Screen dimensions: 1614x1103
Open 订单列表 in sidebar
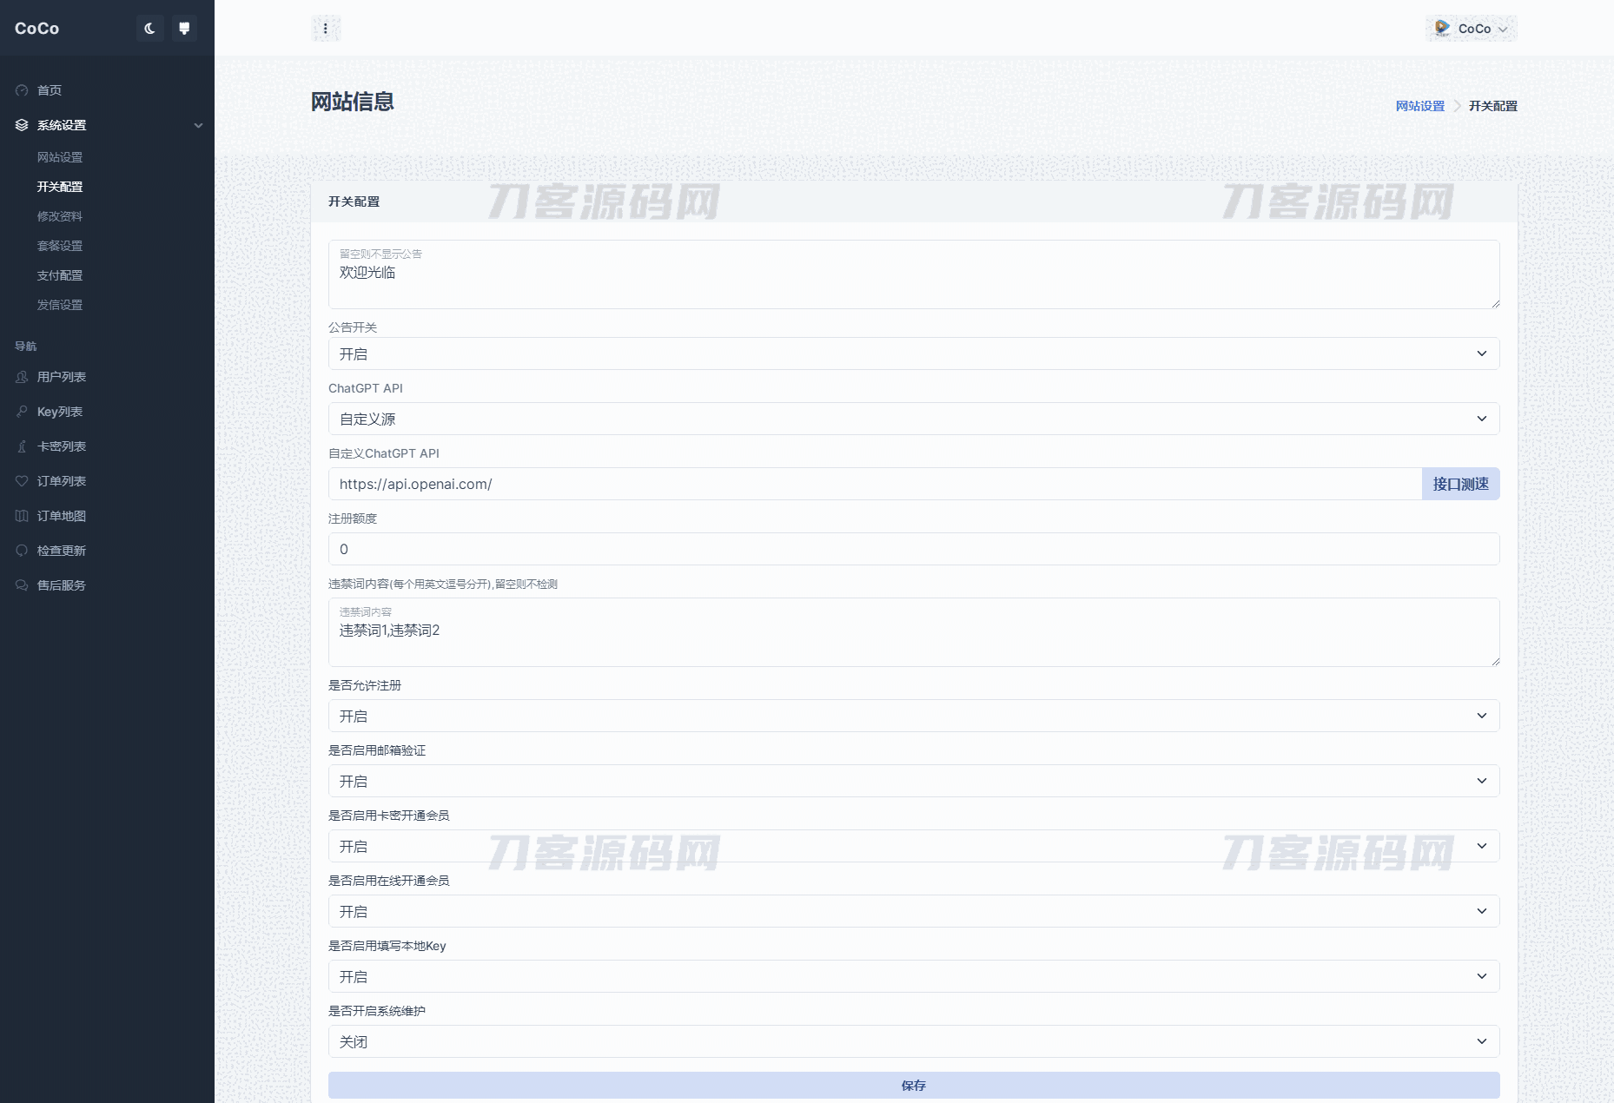(62, 481)
